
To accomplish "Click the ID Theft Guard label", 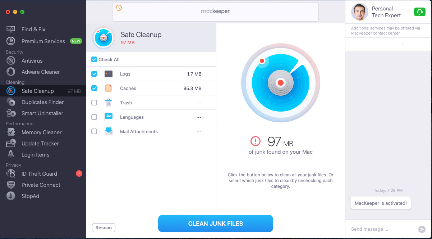I will point(39,174).
